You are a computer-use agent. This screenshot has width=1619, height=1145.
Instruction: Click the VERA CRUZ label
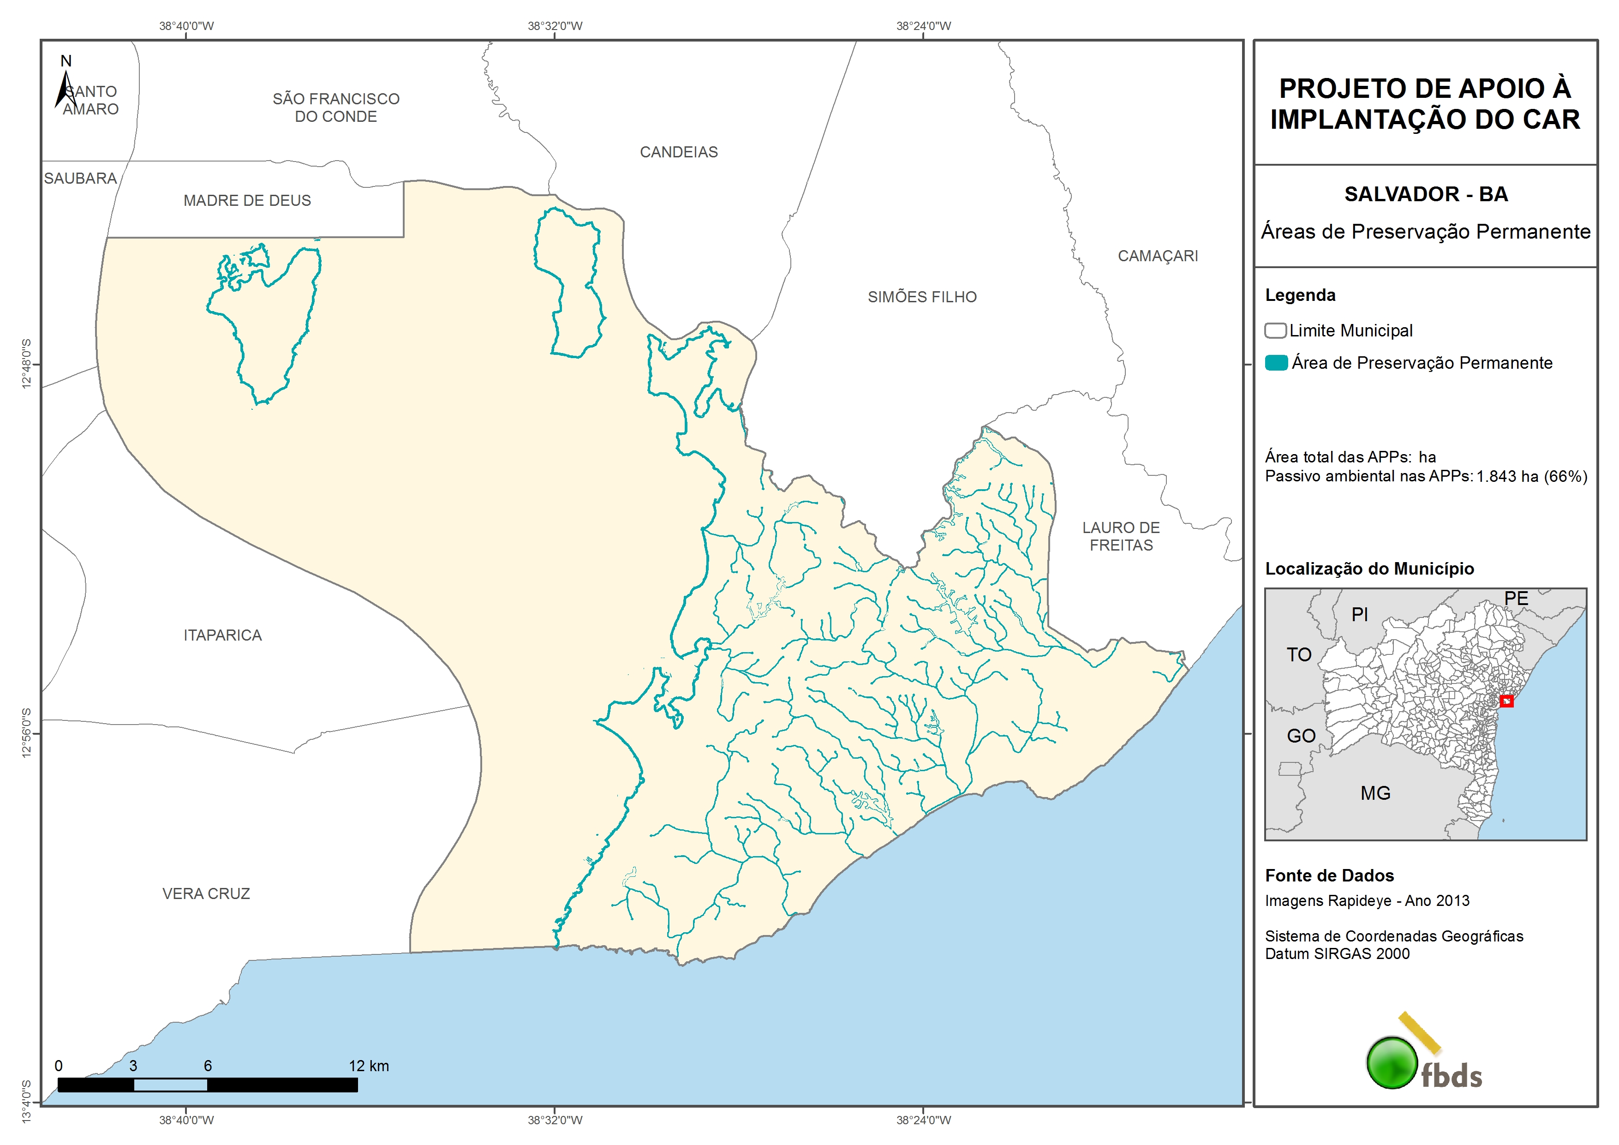coord(206,894)
